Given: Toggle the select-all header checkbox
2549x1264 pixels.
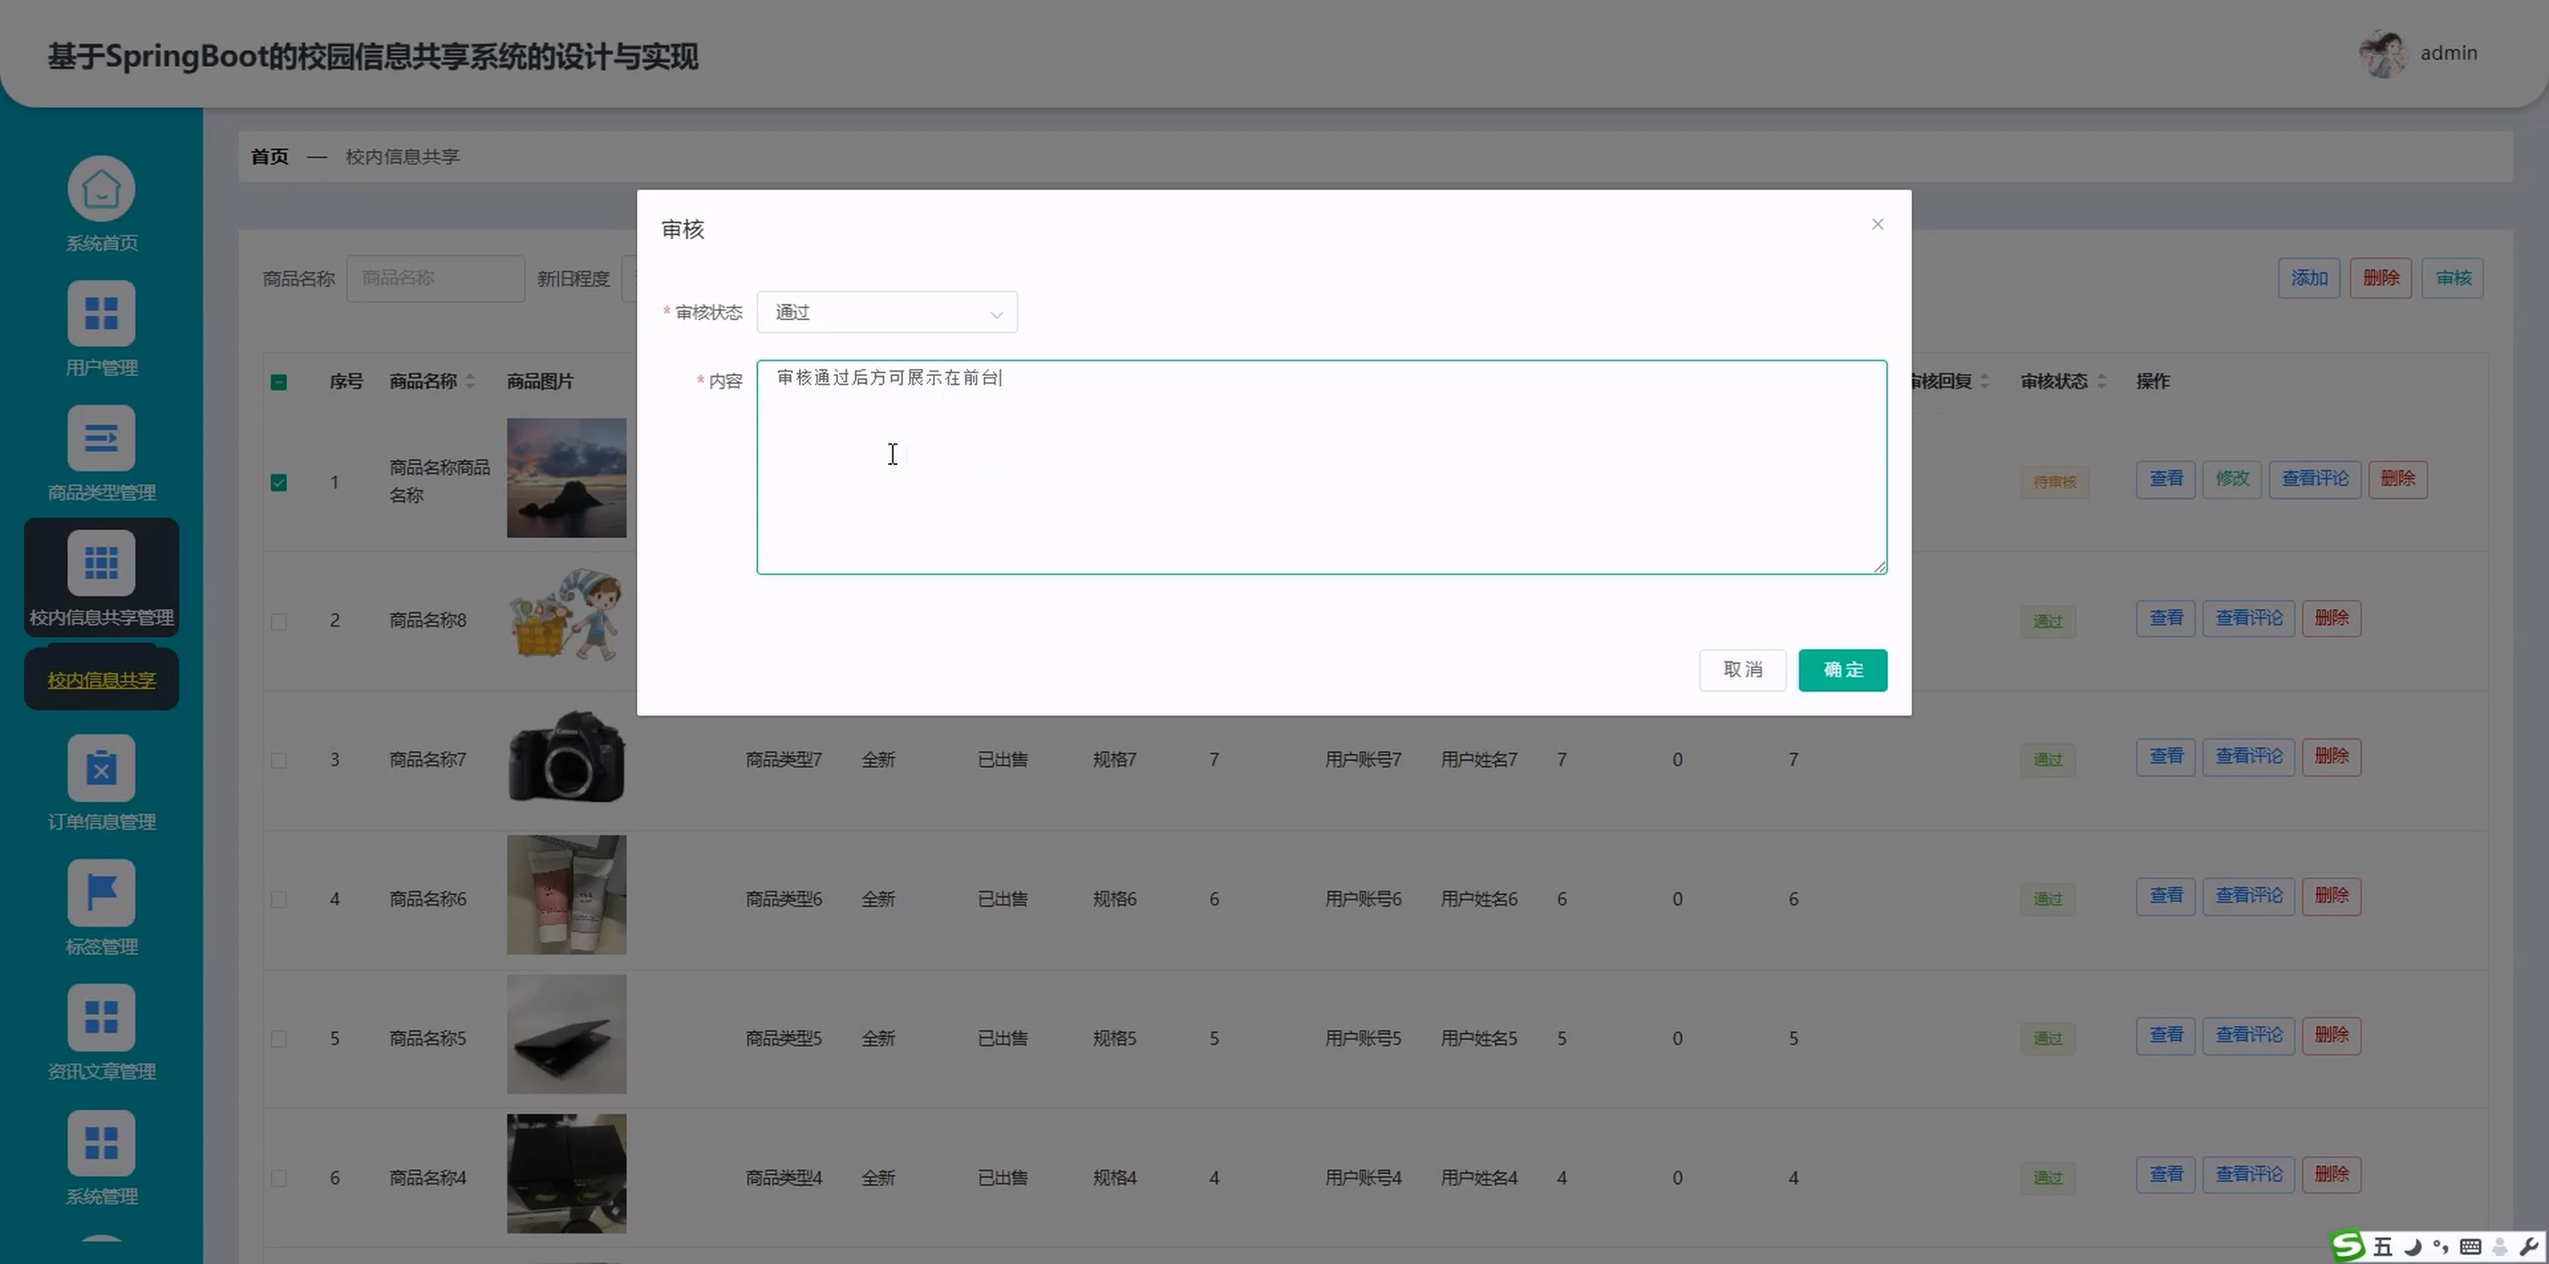Looking at the screenshot, I should [279, 382].
